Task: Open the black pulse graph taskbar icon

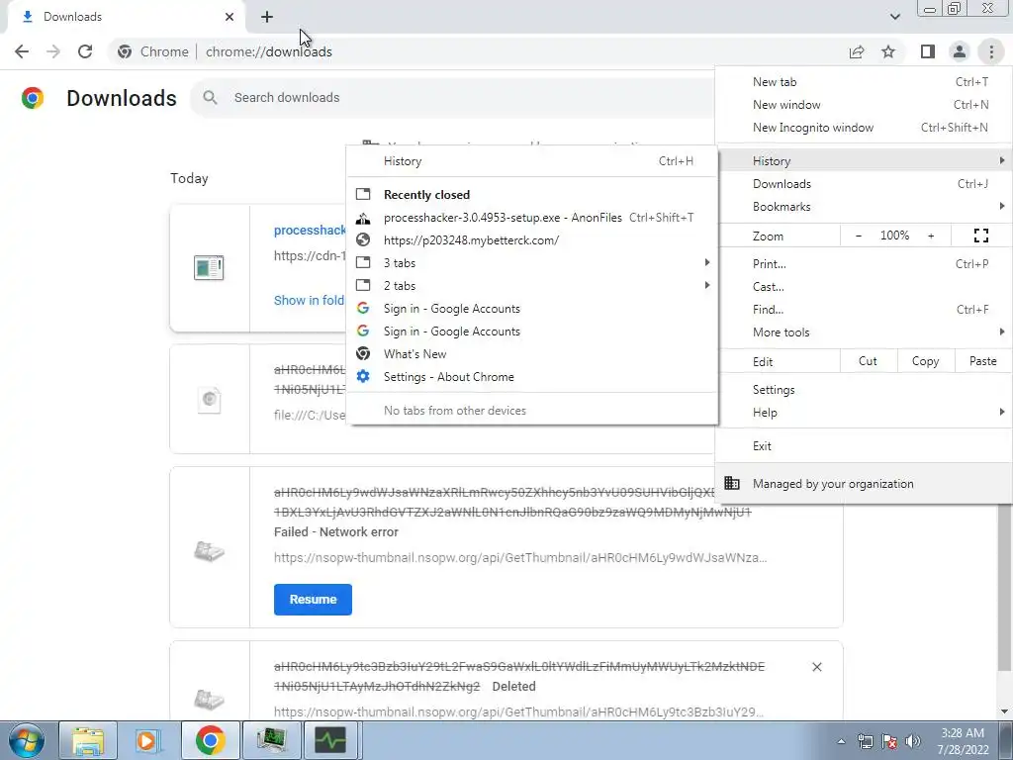Action: click(x=330, y=740)
